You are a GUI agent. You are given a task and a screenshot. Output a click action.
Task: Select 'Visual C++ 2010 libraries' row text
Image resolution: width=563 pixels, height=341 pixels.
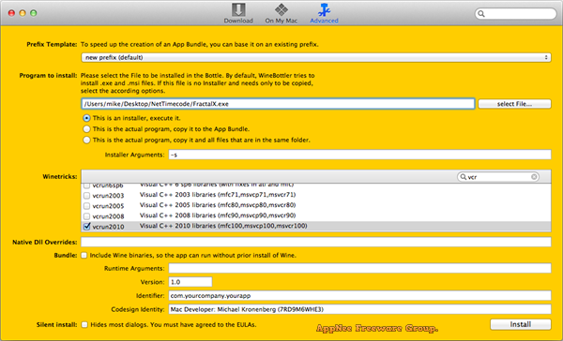point(223,226)
